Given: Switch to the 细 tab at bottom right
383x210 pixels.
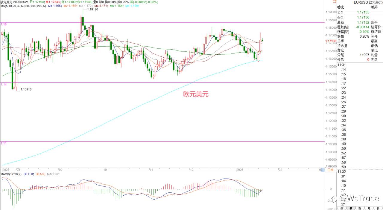Looking at the screenshot, I should [x=351, y=208].
